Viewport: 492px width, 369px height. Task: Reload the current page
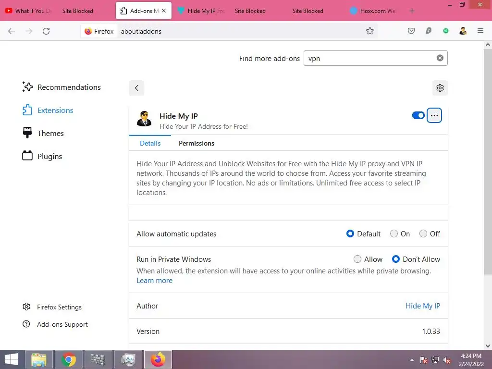click(46, 31)
